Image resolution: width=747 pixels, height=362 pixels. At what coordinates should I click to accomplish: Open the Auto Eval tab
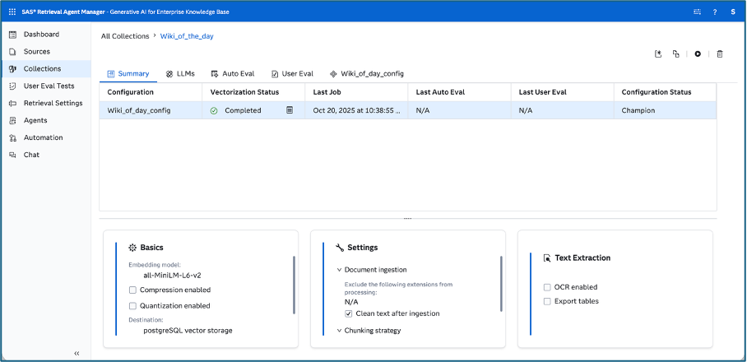233,74
